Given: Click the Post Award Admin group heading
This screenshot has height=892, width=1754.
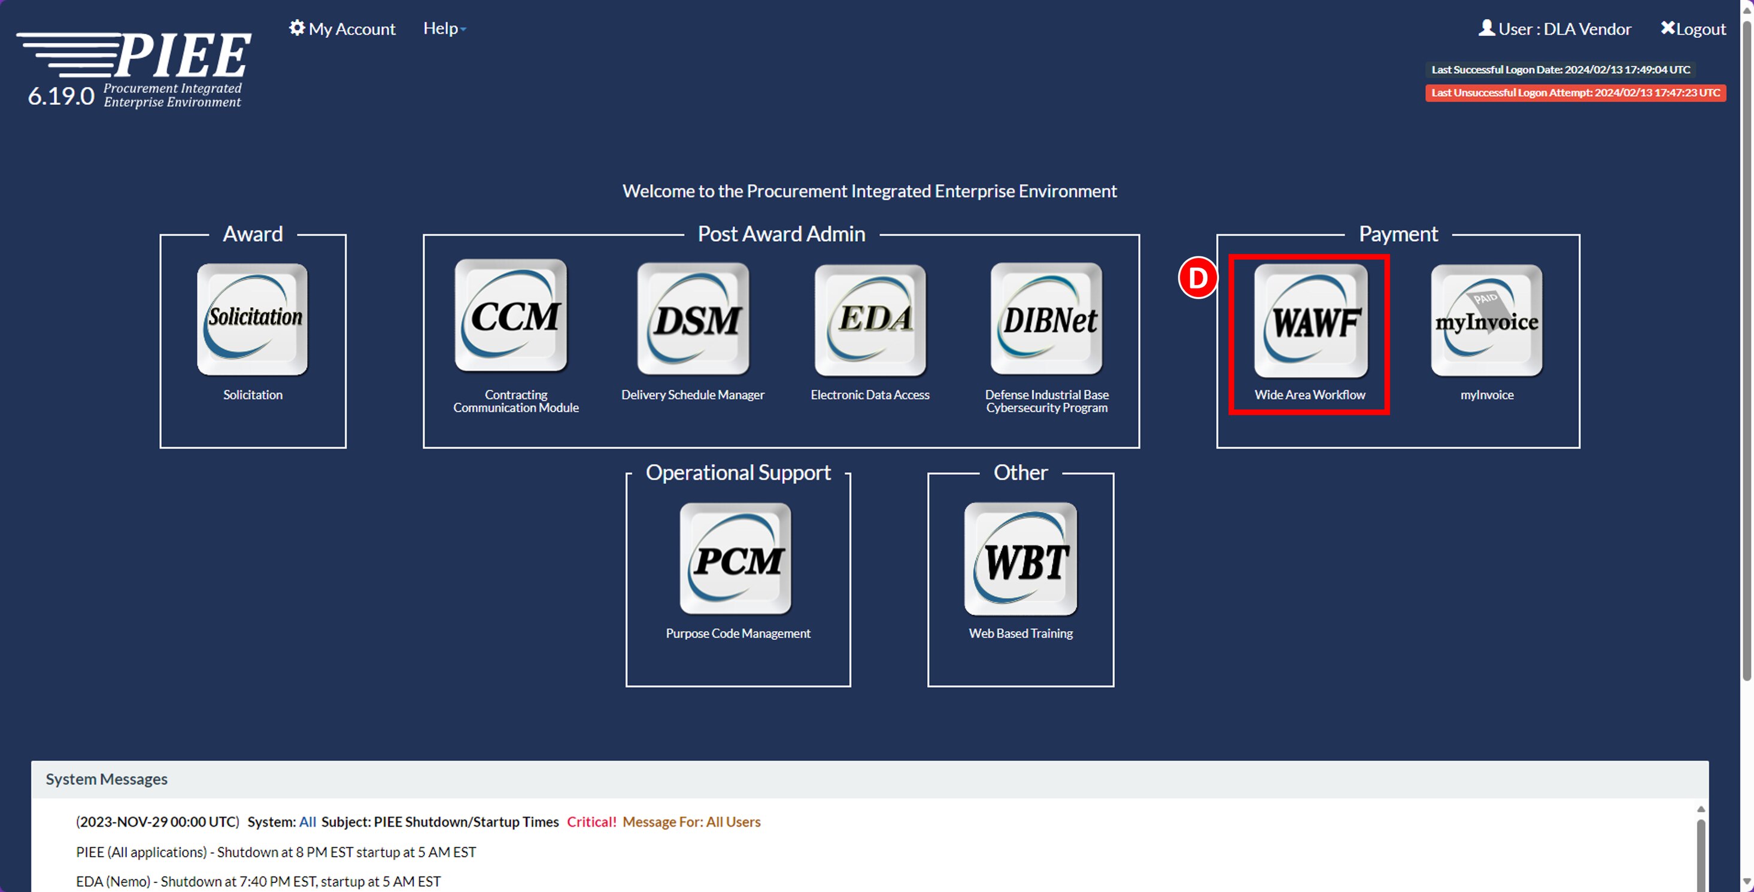Looking at the screenshot, I should pyautogui.click(x=781, y=234).
